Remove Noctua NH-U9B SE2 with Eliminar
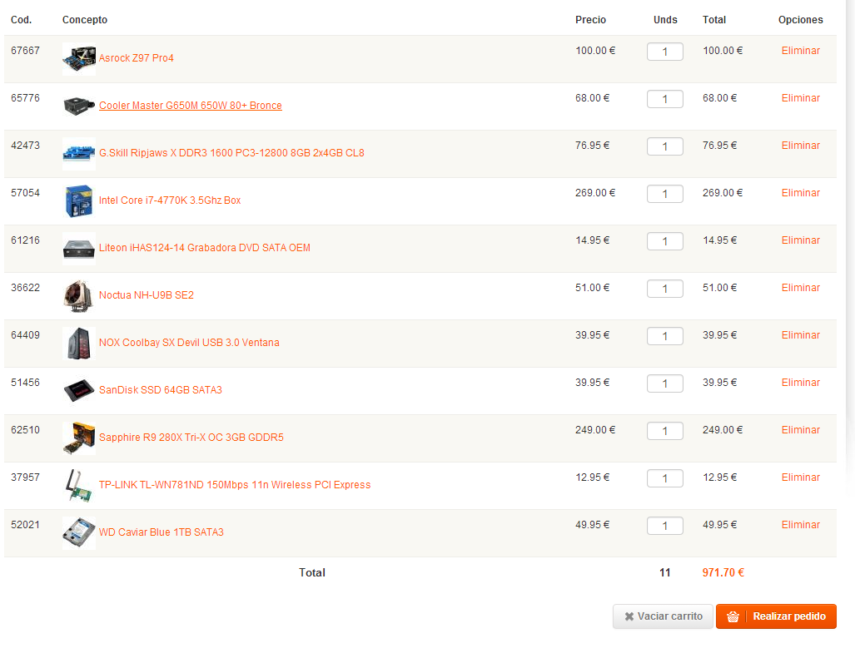This screenshot has height=653, width=855. pyautogui.click(x=801, y=288)
